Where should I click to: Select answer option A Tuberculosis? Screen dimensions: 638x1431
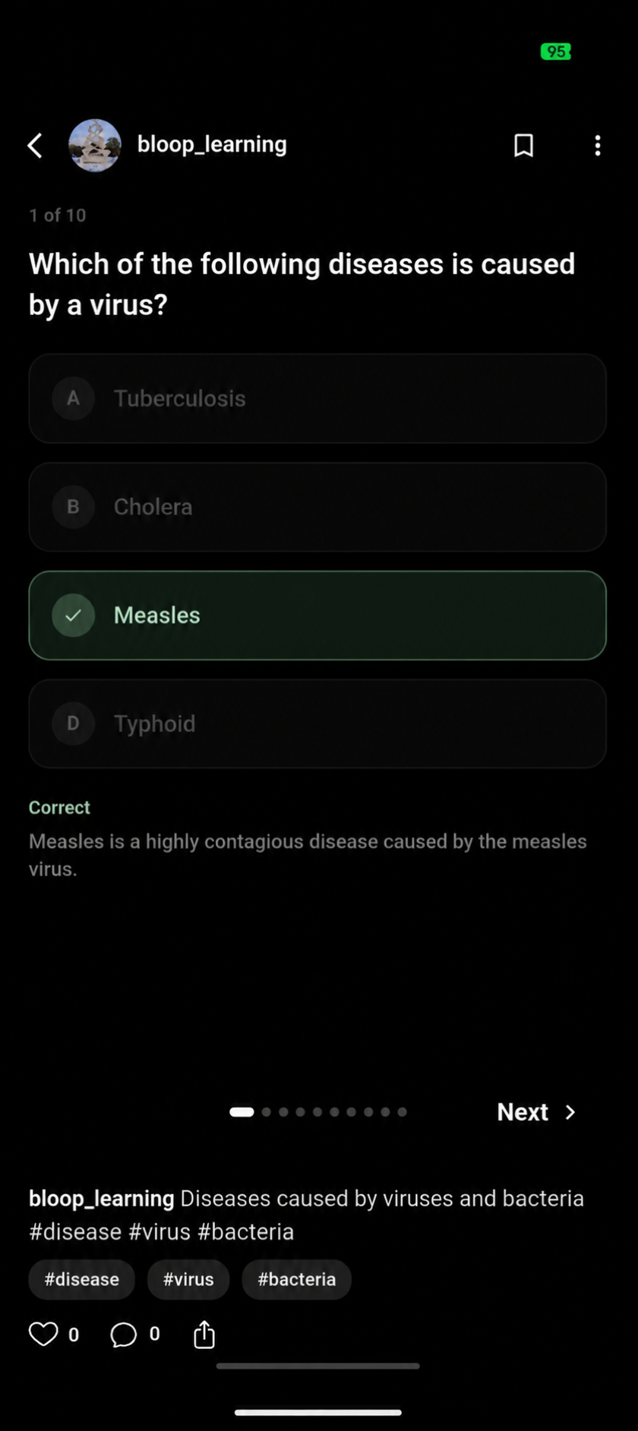[x=317, y=399]
